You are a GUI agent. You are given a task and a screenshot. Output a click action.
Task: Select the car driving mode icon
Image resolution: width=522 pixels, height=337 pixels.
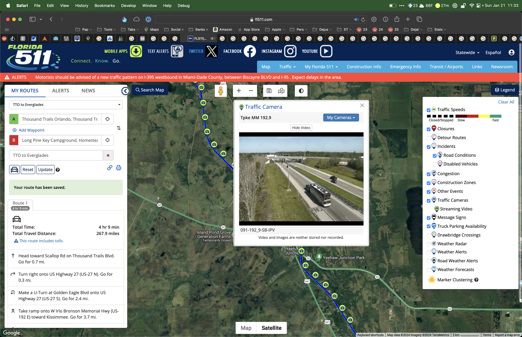click(x=14, y=170)
